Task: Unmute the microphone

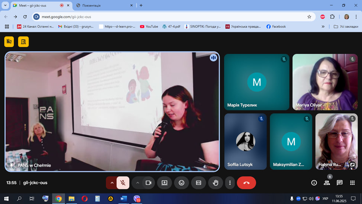Action: tap(123, 182)
